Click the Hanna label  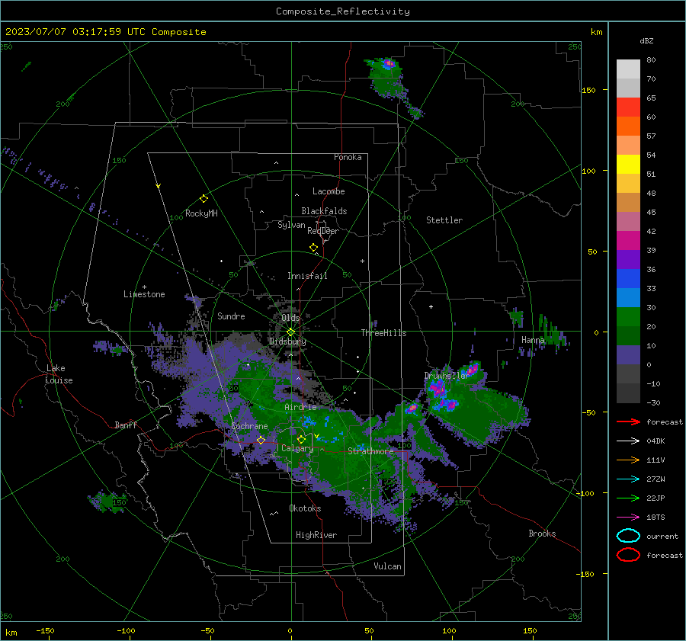click(x=533, y=341)
